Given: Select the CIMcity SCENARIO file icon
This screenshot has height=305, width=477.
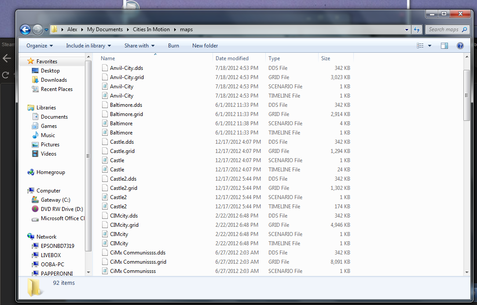Looking at the screenshot, I should coord(105,234).
